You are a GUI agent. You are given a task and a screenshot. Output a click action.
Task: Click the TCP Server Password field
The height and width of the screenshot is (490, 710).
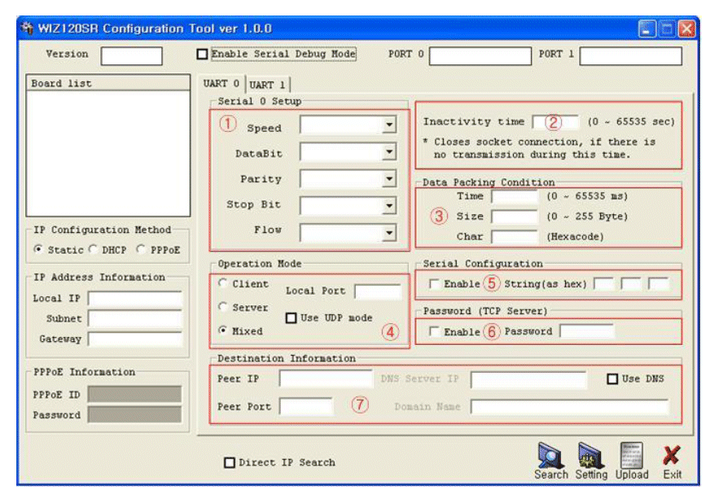coord(587,331)
